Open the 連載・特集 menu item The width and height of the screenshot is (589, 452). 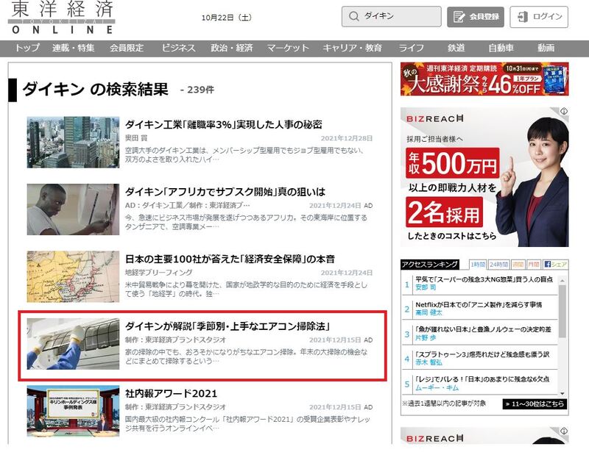[73, 48]
